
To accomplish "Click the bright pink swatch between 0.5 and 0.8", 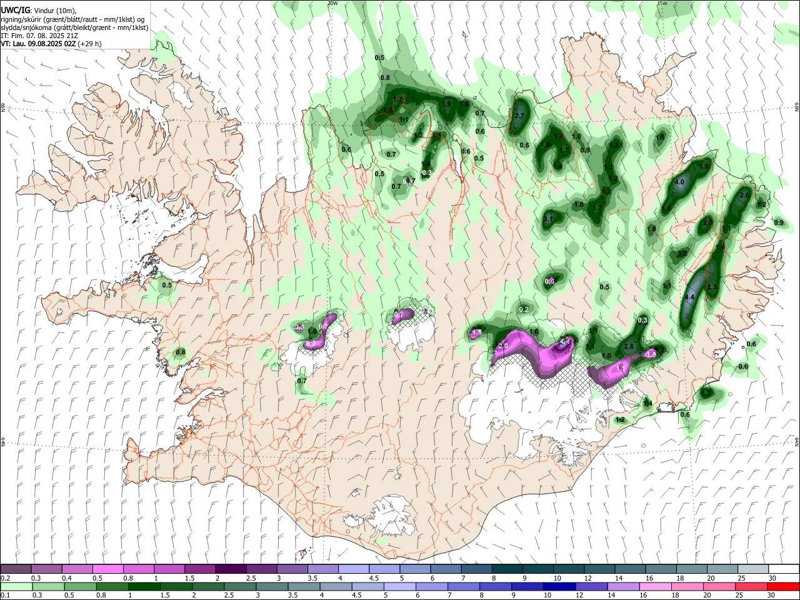I will pos(107,569).
